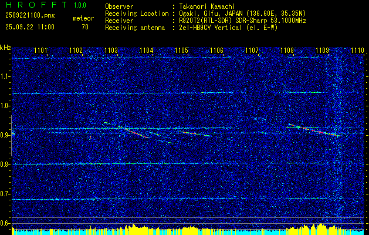Click frequency axis label 1.1
This screenshot has width=369, height=235.
click(5, 76)
